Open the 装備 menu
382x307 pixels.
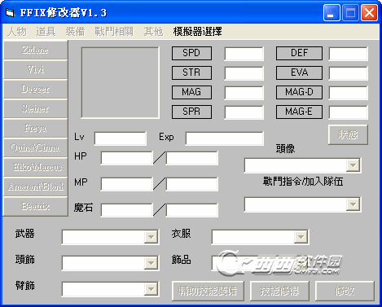pos(75,32)
